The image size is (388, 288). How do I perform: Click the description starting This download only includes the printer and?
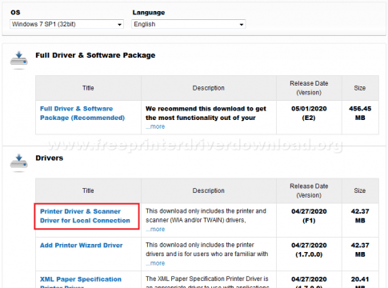point(206,215)
